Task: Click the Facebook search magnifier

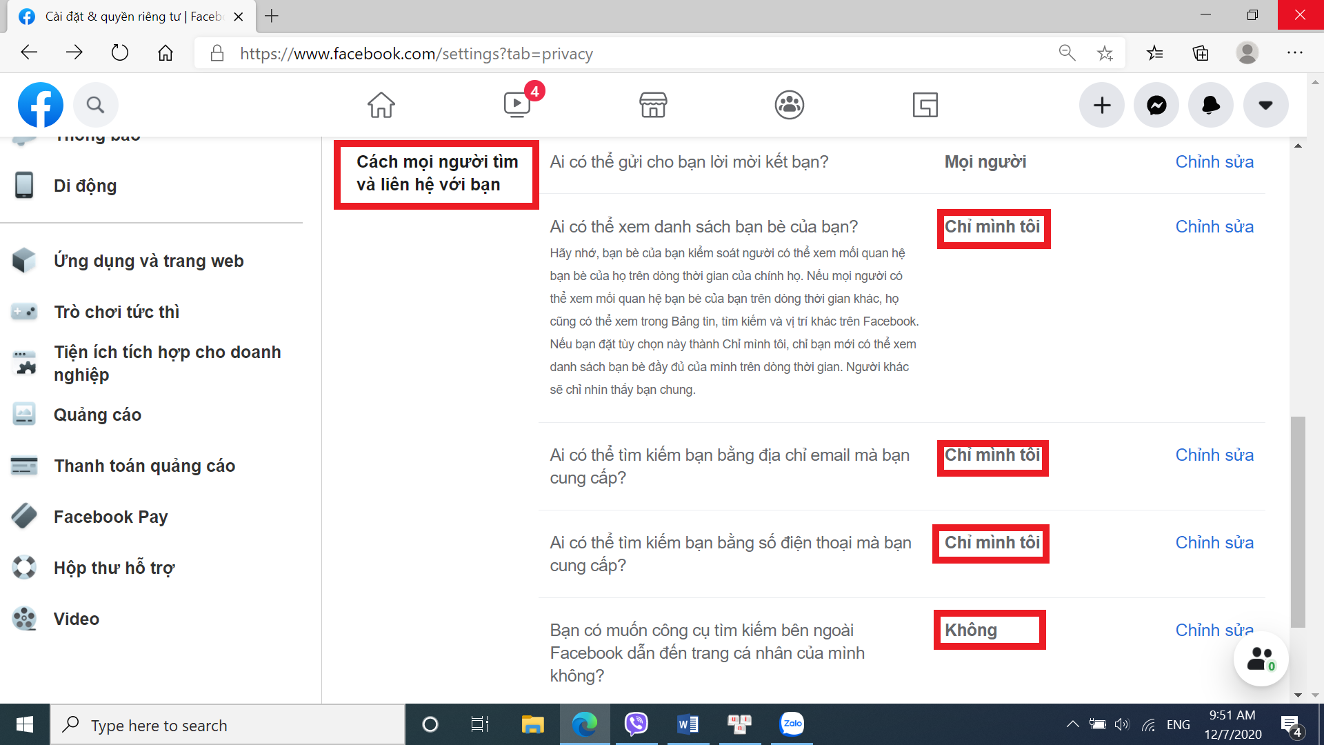Action: 95,105
